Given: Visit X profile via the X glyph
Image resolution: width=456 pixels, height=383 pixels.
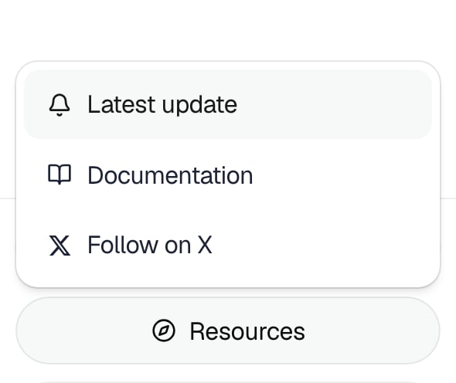Looking at the screenshot, I should tap(60, 246).
